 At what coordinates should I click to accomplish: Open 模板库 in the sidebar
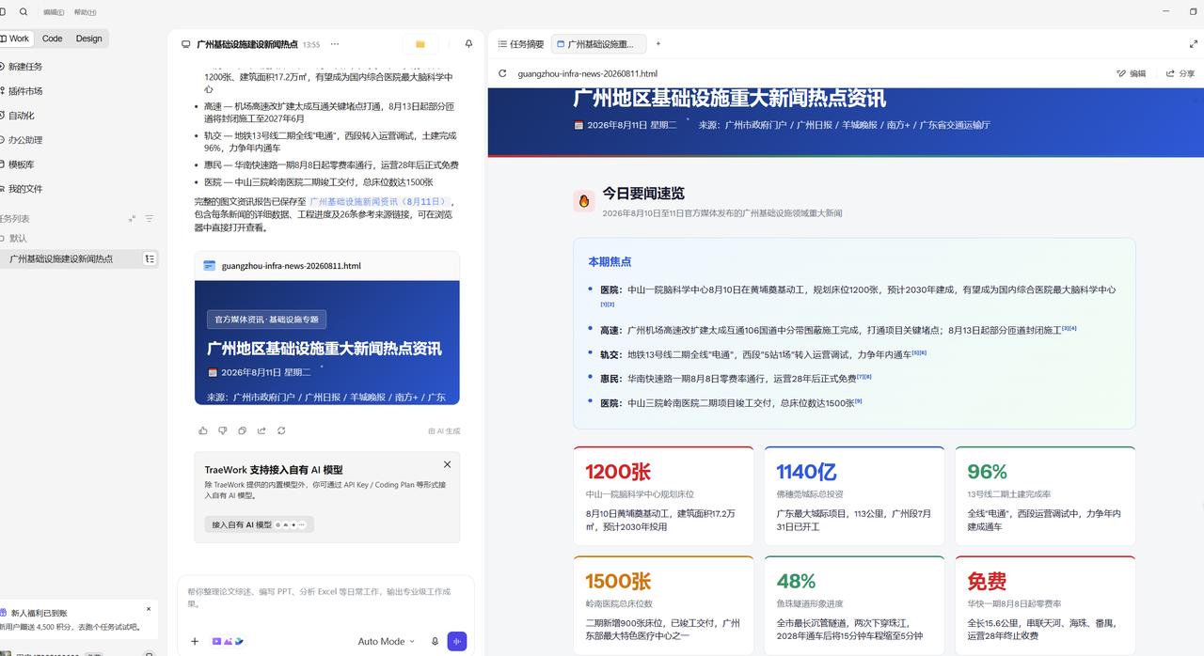click(22, 164)
